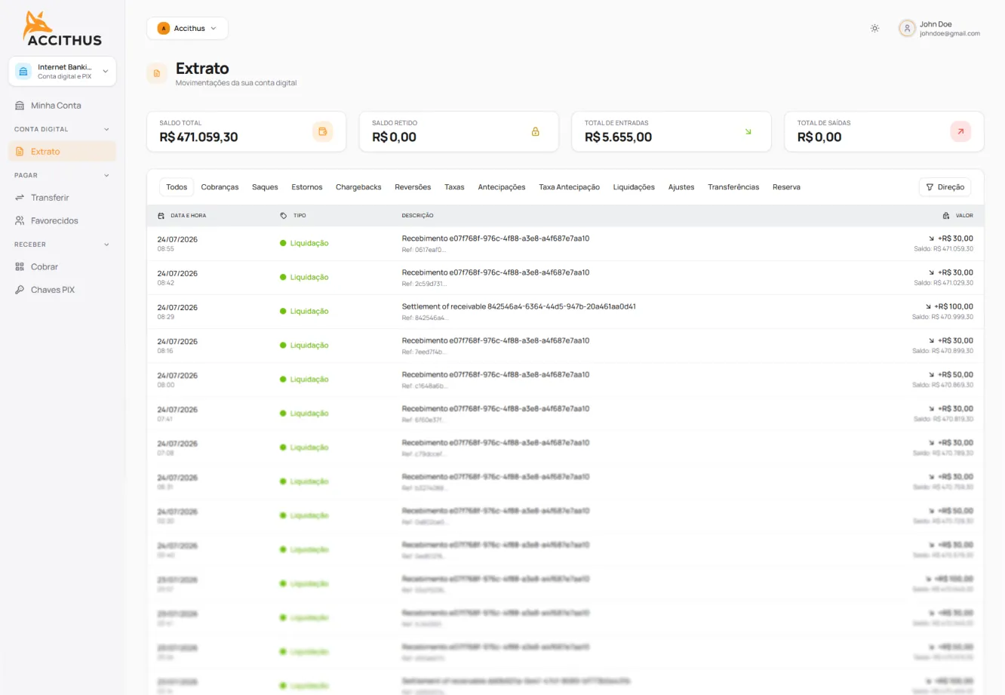This screenshot has height=695, width=1005.
Task: Select the Todos tab
Action: click(x=177, y=187)
